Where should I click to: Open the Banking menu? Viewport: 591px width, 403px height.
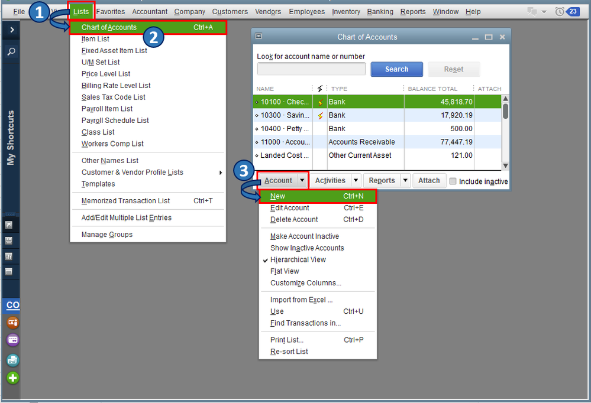[380, 12]
